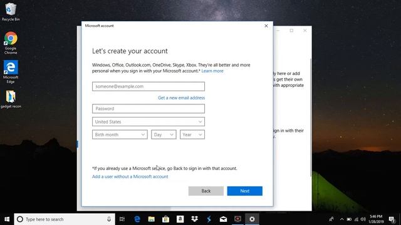Viewport: 401px width, 225px height.
Task: Close the background Settings window
Action: [x=305, y=31]
